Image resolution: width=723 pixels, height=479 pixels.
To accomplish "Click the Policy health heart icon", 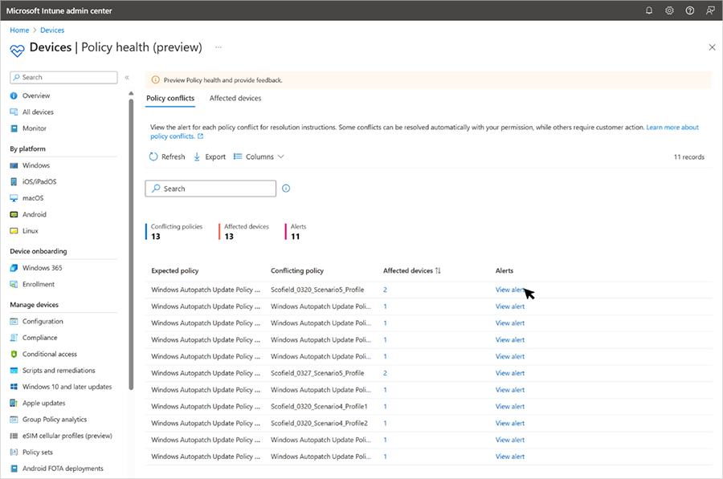I will pyautogui.click(x=17, y=51).
